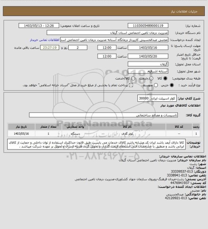Click the price validity time 12:00 field
The image size is (208, 229).
(107, 56)
